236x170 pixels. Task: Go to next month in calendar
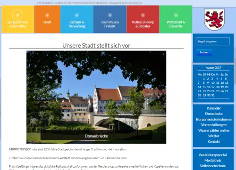point(225,68)
